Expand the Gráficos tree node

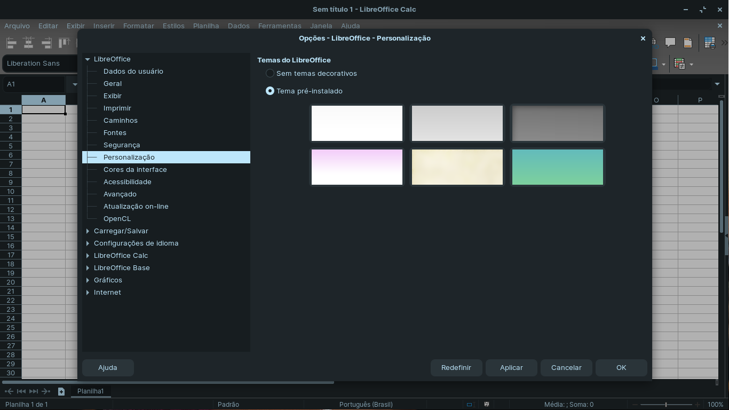click(88, 280)
